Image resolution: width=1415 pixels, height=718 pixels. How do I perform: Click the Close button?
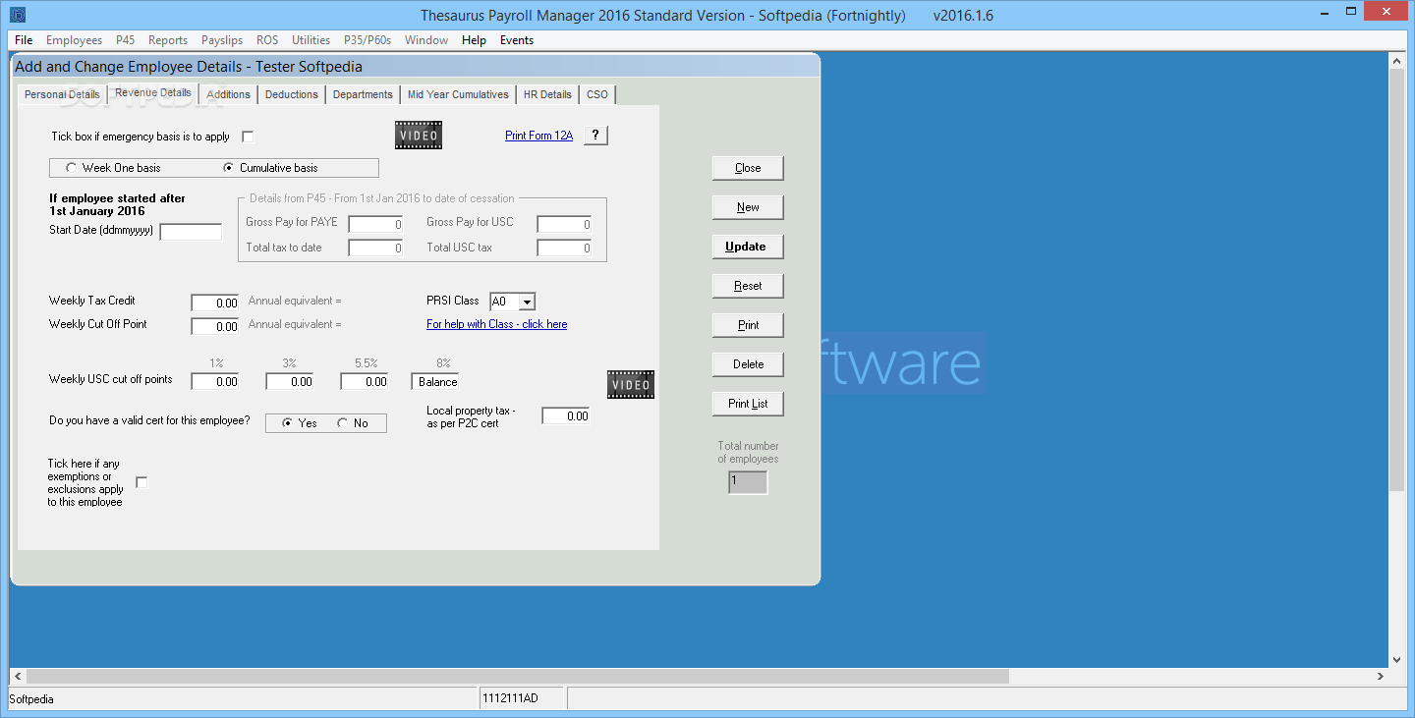pyautogui.click(x=748, y=168)
